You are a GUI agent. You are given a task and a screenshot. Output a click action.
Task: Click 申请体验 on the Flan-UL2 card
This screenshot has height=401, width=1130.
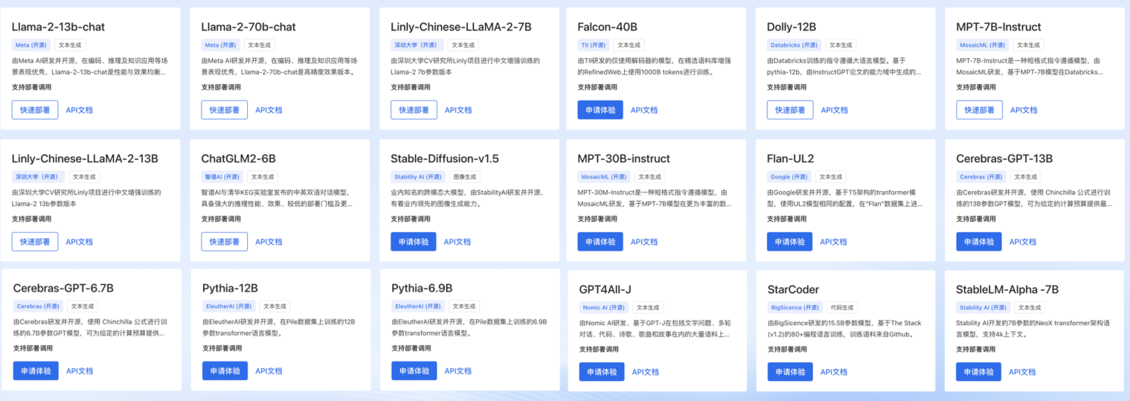point(789,242)
